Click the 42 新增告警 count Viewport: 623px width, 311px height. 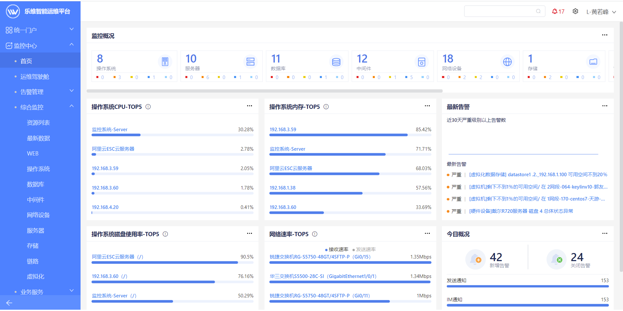click(x=496, y=257)
